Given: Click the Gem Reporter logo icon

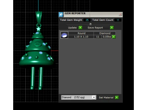Looking at the screenshot, I should click(x=61, y=14).
